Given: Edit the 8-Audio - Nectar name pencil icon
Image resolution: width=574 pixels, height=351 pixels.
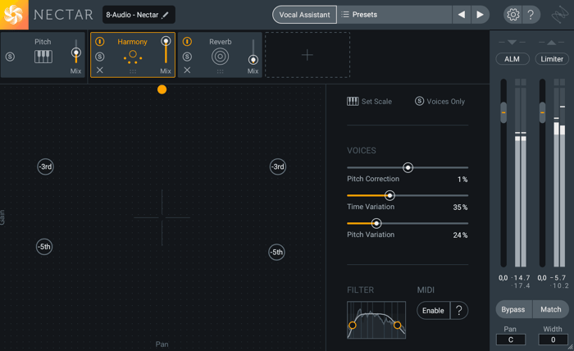Looking at the screenshot, I should tap(165, 15).
